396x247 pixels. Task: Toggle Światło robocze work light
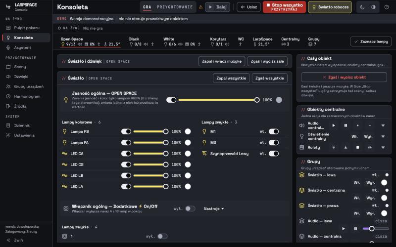click(330, 7)
